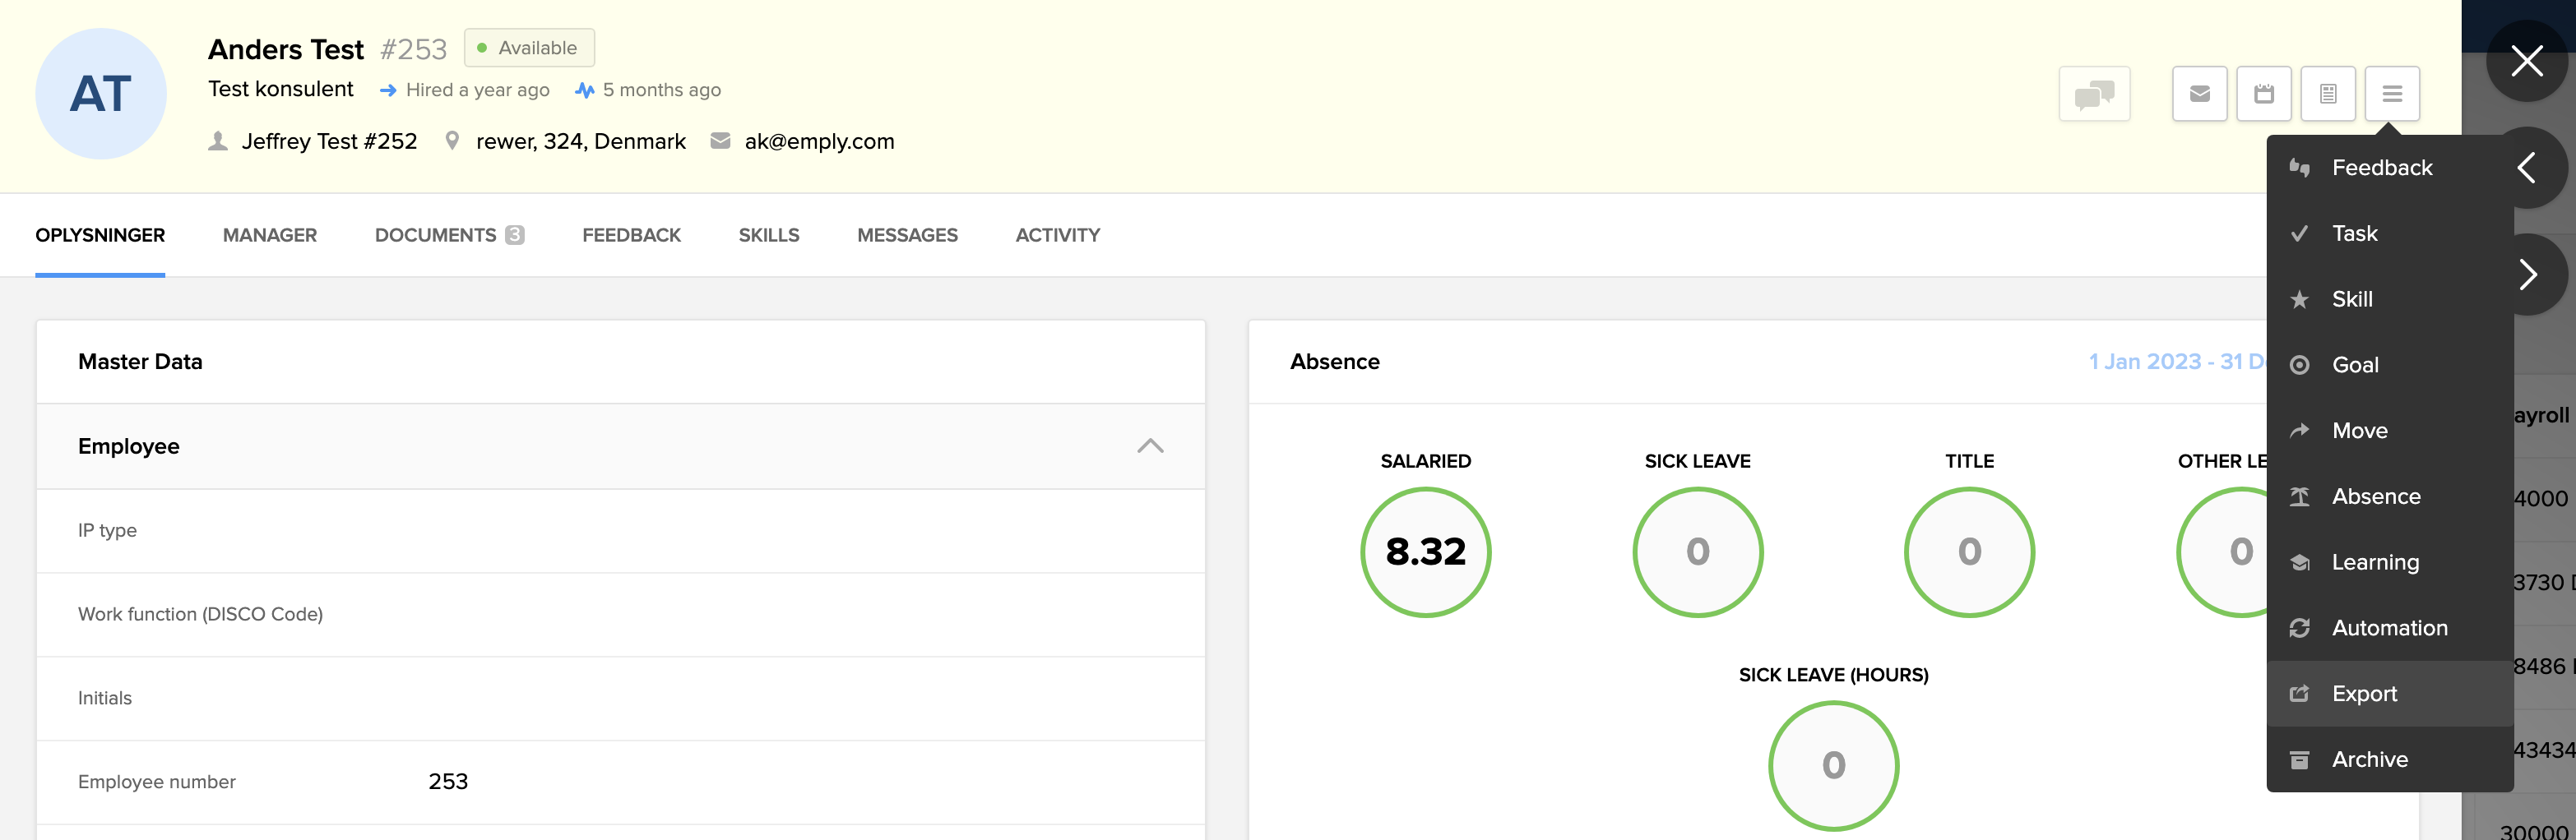Screen dimensions: 2576x840
Task: Open the calendar icon button
Action: pos(2263,94)
